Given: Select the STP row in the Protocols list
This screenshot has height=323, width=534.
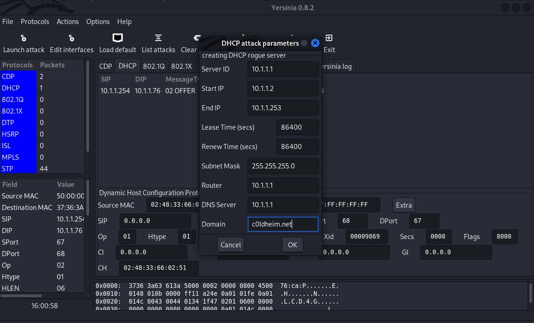Looking at the screenshot, I should coord(23,169).
